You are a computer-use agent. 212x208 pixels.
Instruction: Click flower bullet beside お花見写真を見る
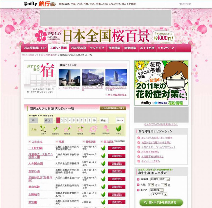139,152
